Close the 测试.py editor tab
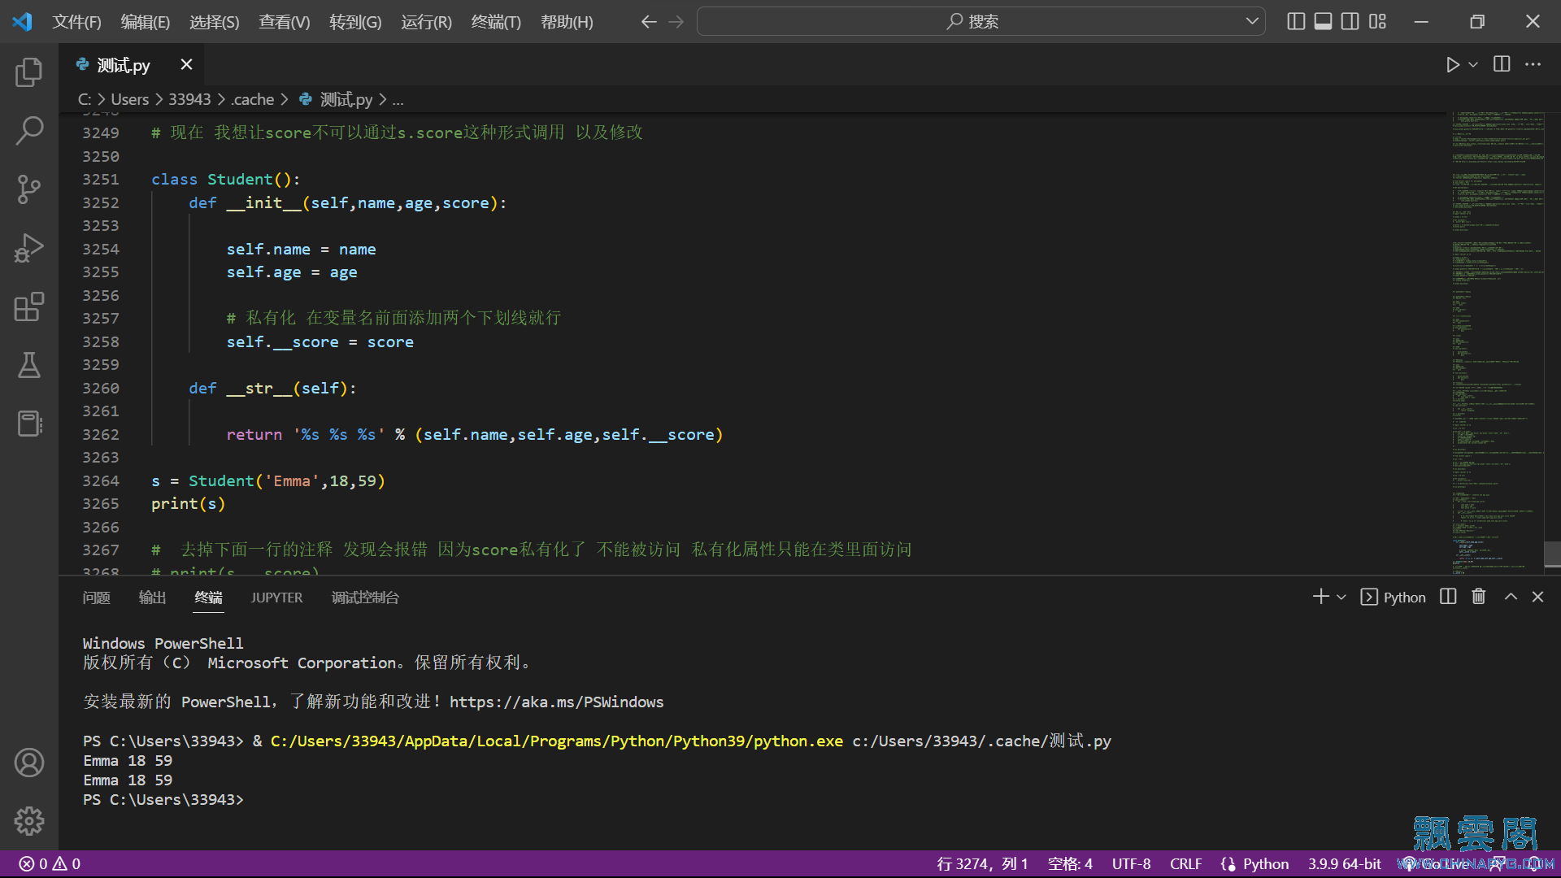 (x=186, y=64)
